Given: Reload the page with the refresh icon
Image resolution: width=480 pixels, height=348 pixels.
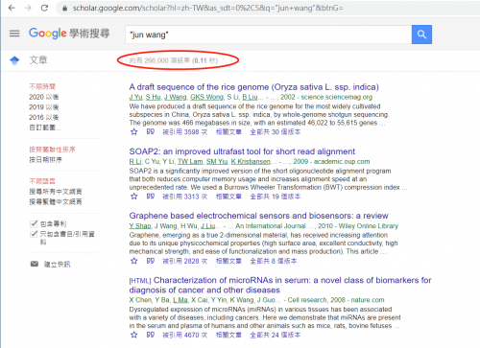Looking at the screenshot, I should tap(44, 8).
